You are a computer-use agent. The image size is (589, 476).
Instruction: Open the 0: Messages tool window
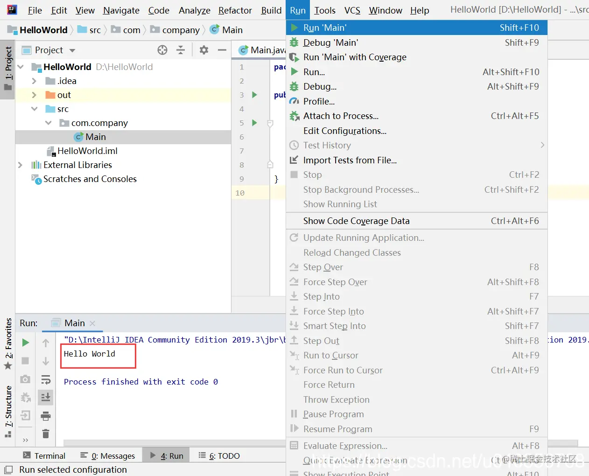(108, 455)
